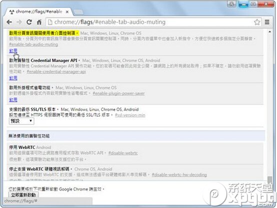Reload the page with the refresh icon
277x208 pixels.
pyautogui.click(x=29, y=22)
